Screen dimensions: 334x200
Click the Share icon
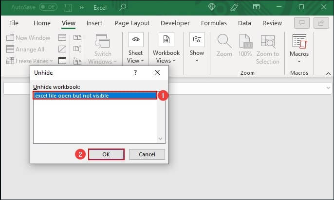tap(320, 23)
